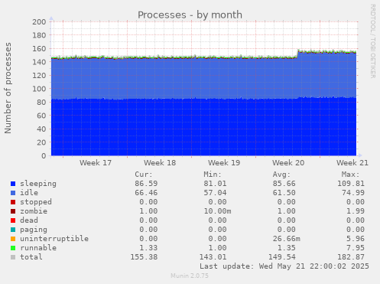
Task: Click the sleeping legend color swatch
Action: pyautogui.click(x=13, y=184)
